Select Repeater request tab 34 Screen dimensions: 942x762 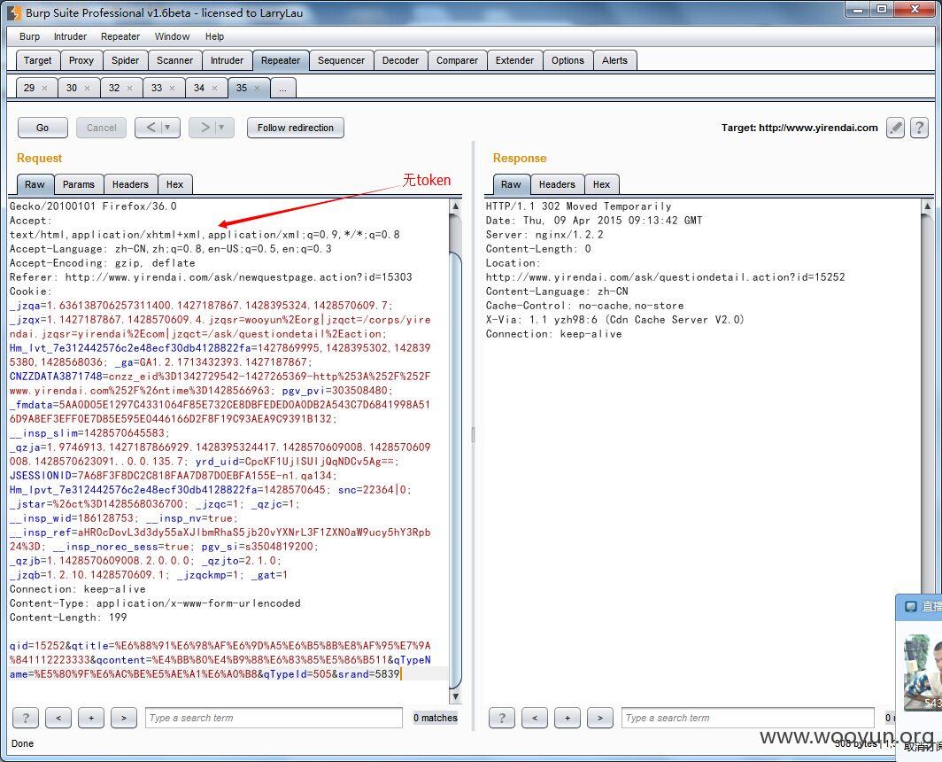(199, 88)
